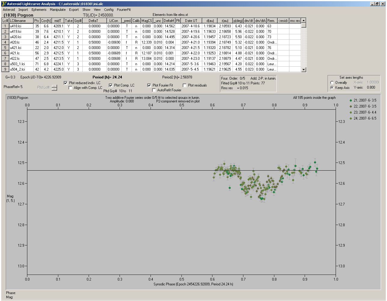Click the Period2 [h]= 2.56978 label

[x=177, y=77]
